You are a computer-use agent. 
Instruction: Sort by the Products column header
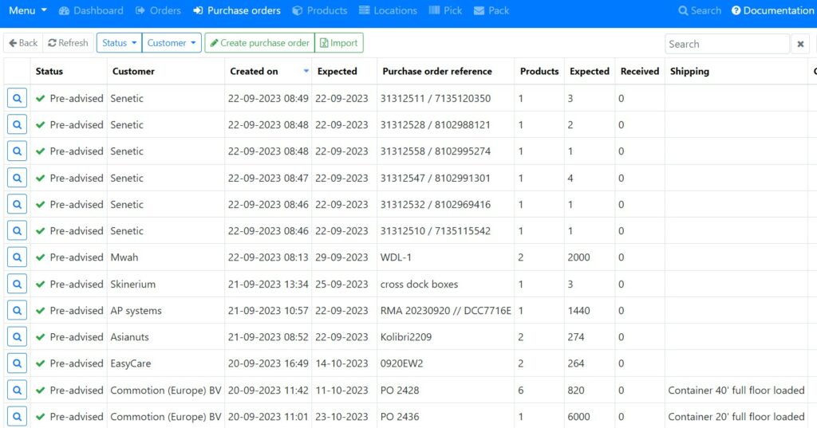(x=539, y=72)
